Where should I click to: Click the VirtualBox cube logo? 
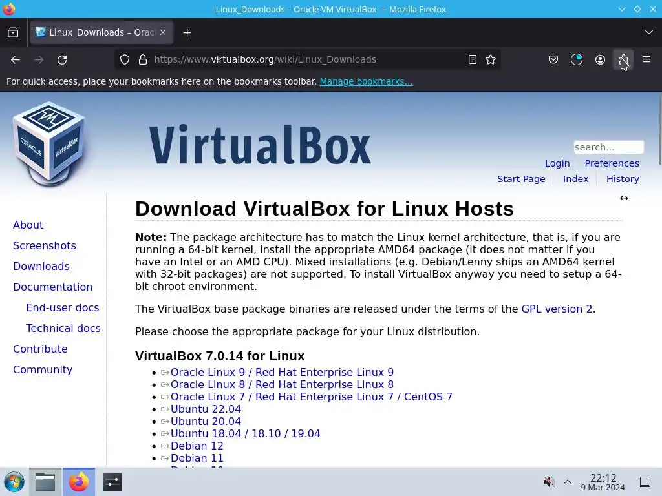coord(49,144)
